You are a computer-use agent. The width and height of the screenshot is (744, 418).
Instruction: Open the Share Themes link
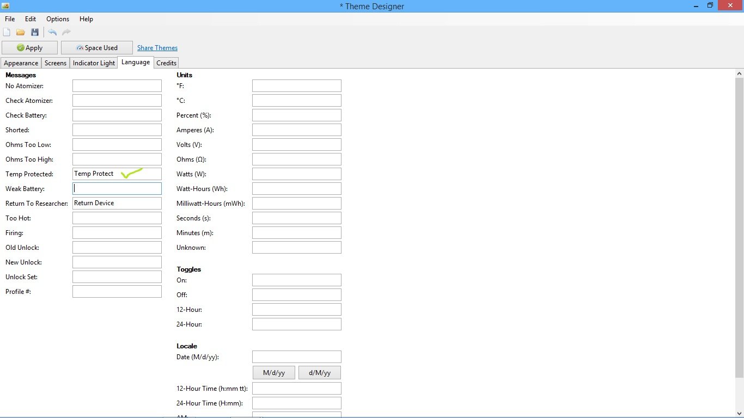[157, 48]
